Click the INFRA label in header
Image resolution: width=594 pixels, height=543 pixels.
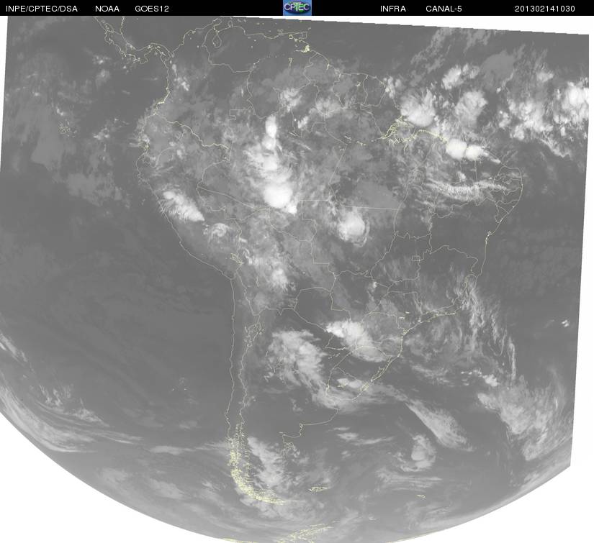tap(393, 9)
